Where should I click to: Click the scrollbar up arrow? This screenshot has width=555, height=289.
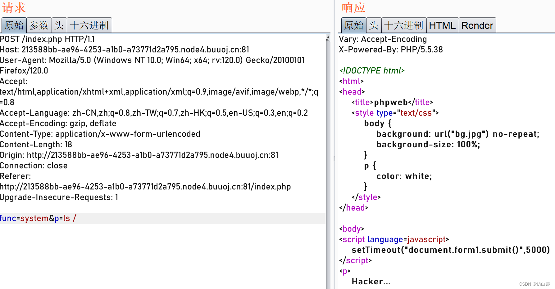pos(328,36)
